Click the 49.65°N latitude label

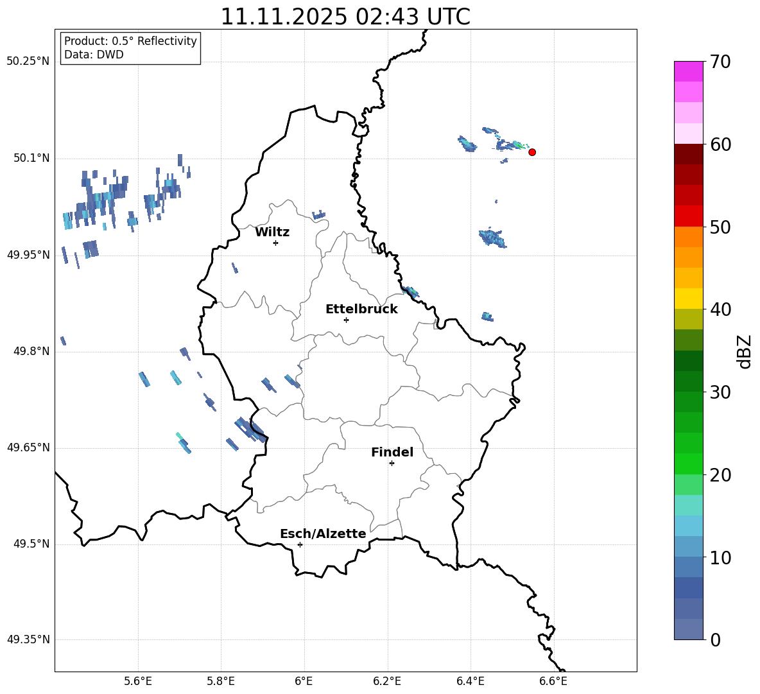tap(28, 447)
